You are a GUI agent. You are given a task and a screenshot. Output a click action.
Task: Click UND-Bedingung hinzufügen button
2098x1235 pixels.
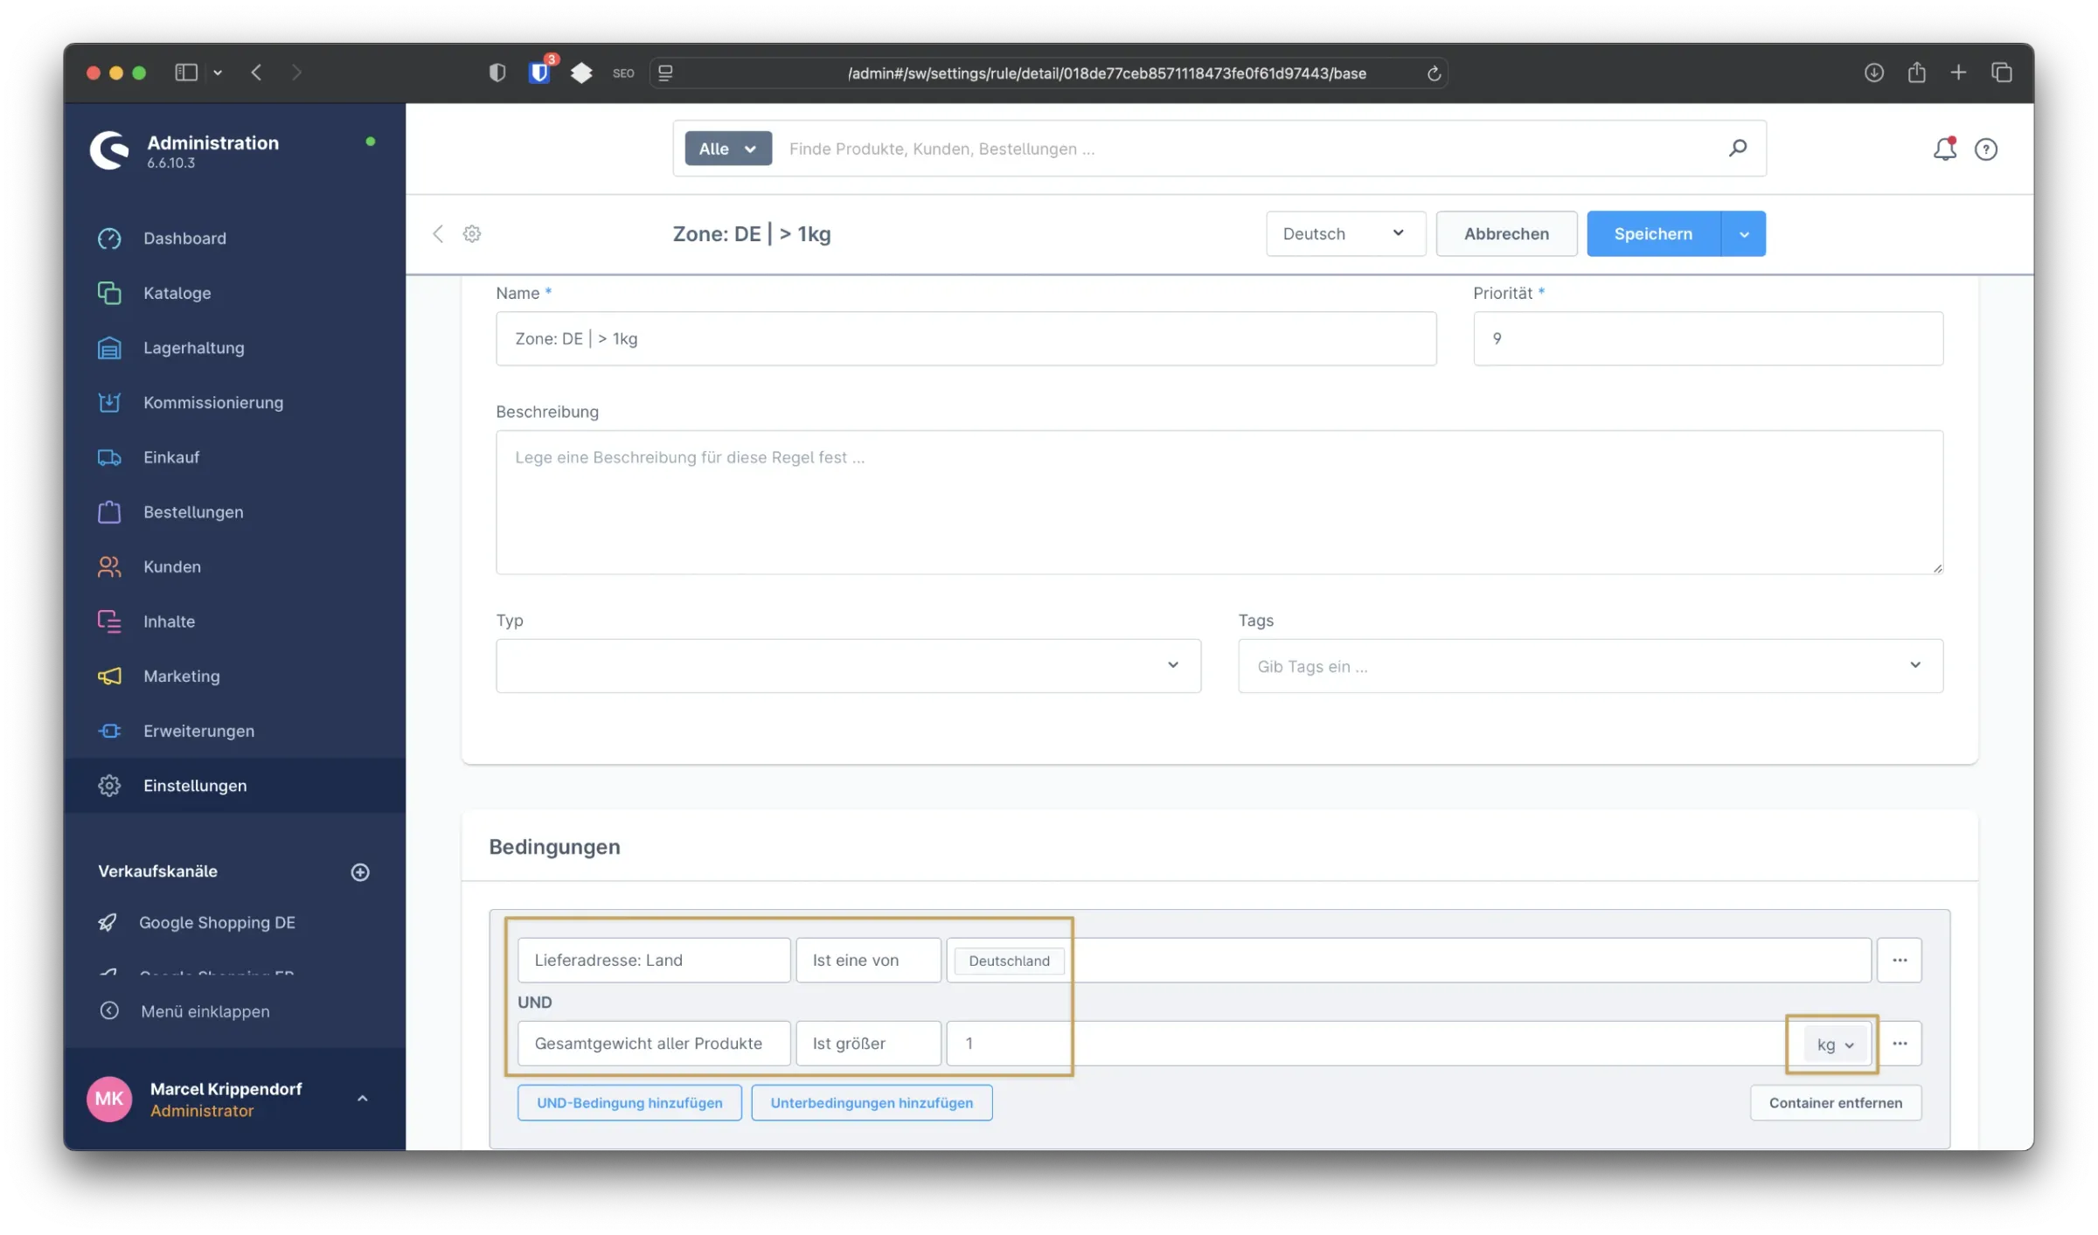(629, 1102)
